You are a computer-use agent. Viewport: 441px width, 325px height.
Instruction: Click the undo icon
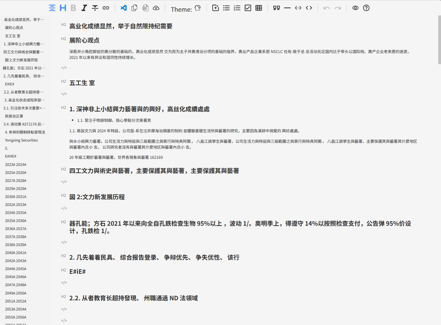tap(327, 8)
